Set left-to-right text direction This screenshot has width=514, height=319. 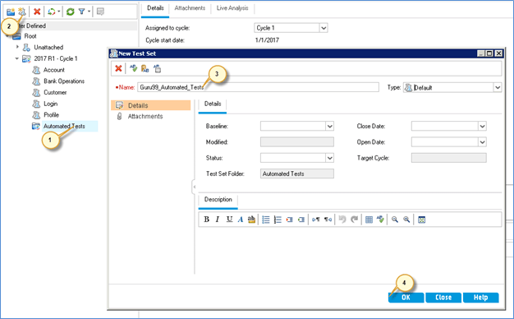315,220
